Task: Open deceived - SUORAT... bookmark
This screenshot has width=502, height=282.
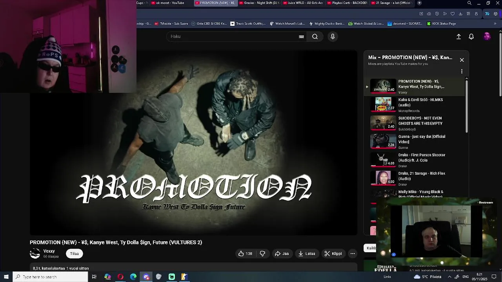Action: 406,23
